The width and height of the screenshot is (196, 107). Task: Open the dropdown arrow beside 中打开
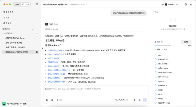[x=177, y=5]
